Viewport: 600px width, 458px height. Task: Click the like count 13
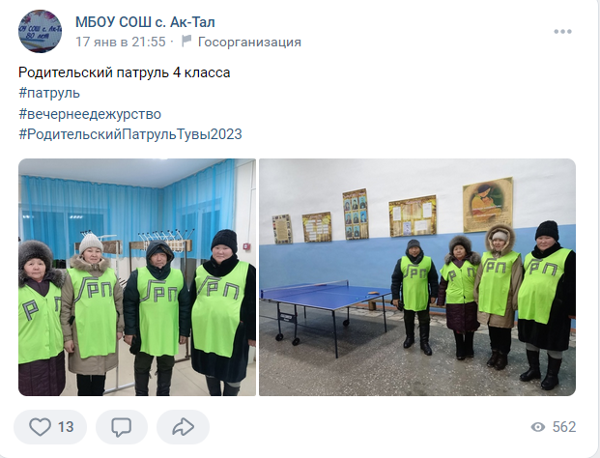[x=66, y=427]
